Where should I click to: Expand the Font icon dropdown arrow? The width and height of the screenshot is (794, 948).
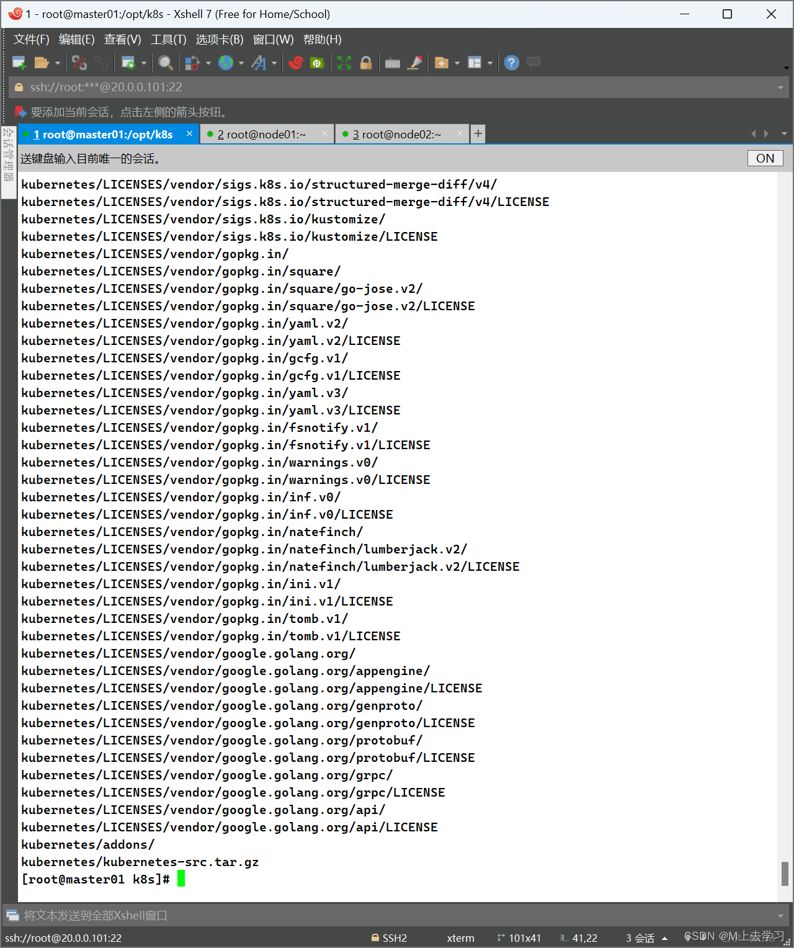(274, 63)
